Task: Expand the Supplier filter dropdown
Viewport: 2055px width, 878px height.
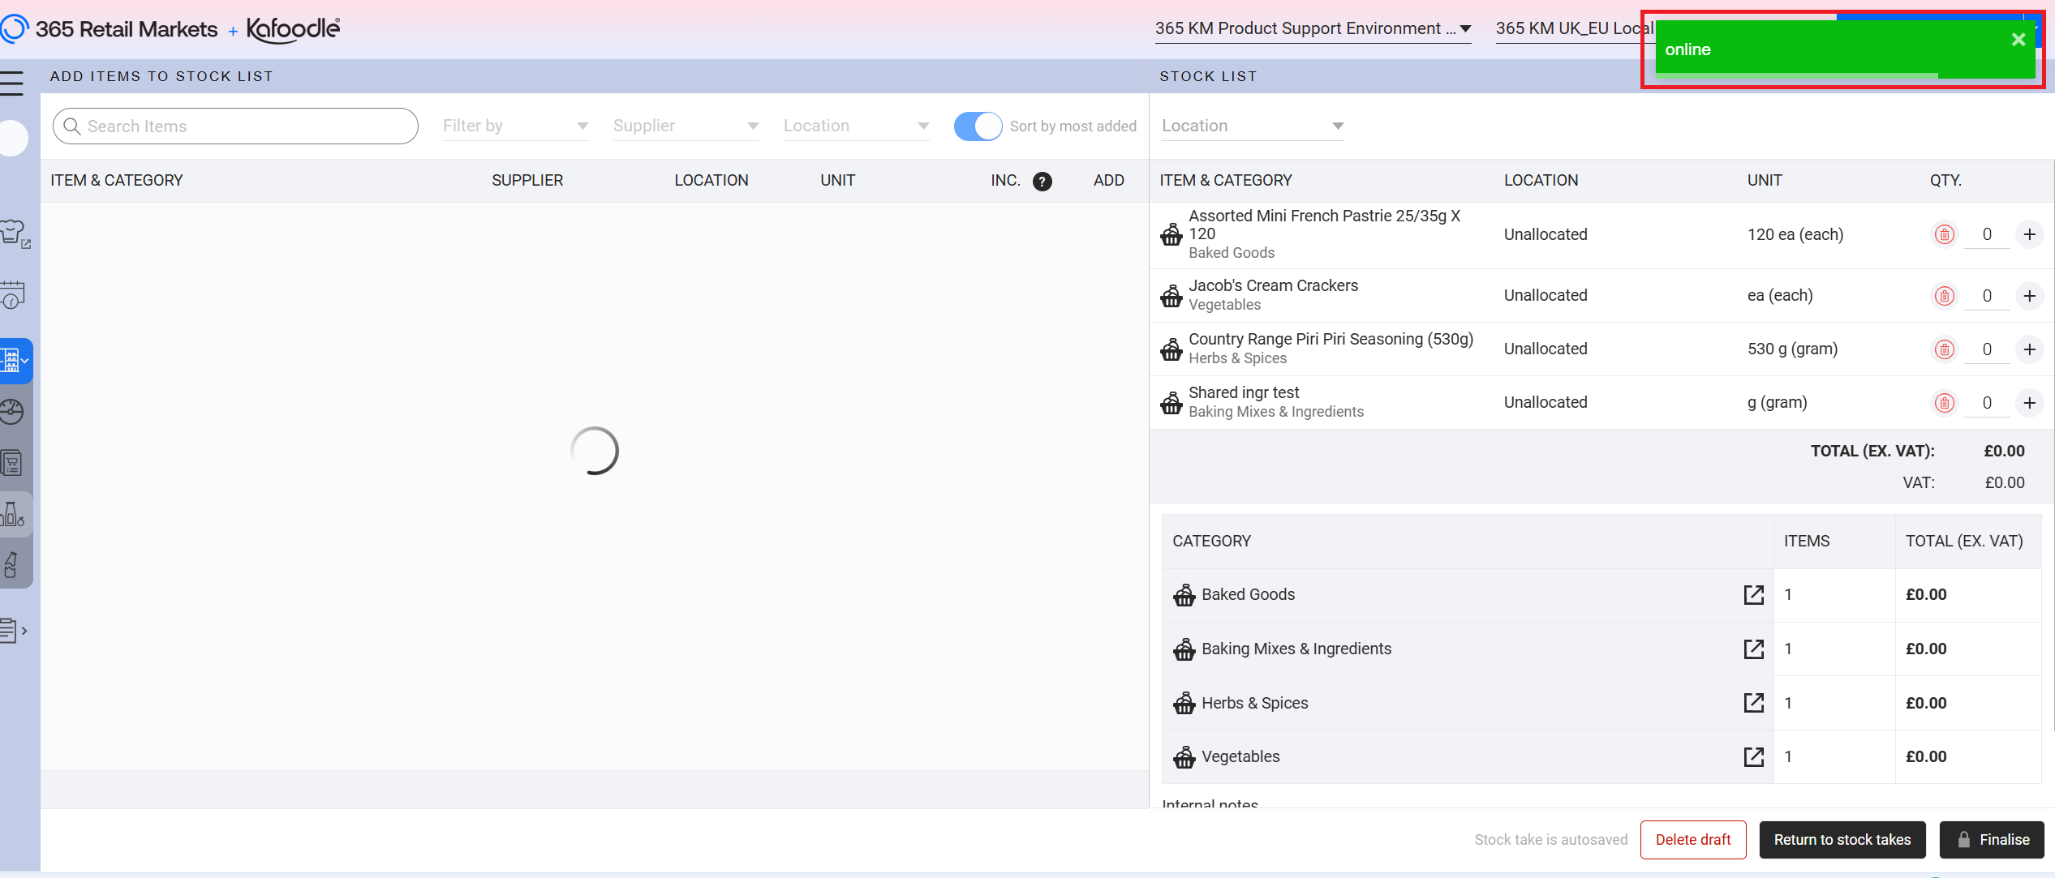Action: 686,126
